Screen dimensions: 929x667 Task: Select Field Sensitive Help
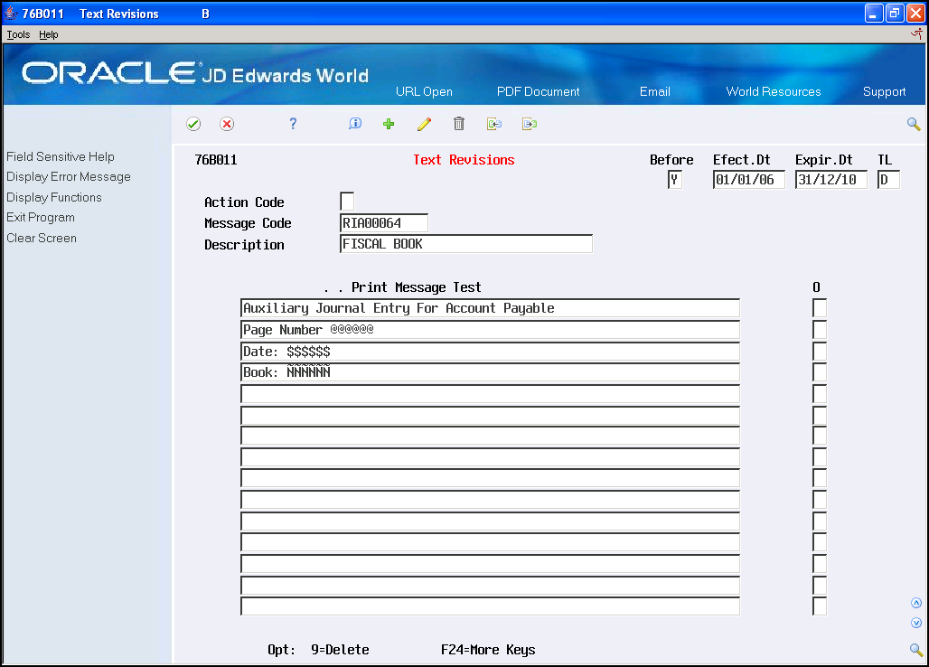pos(61,156)
